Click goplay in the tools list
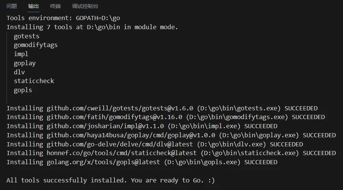The width and height of the screenshot is (343, 190). (25, 63)
